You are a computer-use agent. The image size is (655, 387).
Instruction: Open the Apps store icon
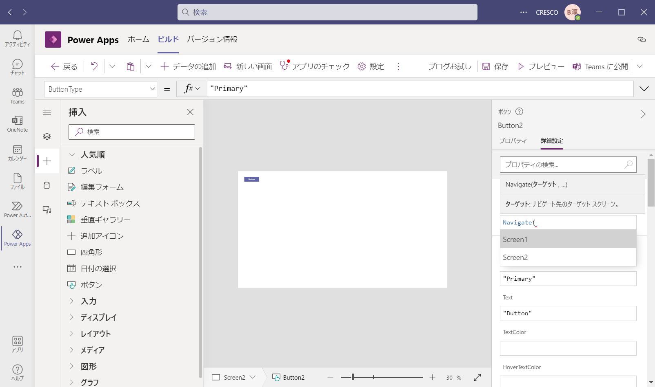coord(17,344)
